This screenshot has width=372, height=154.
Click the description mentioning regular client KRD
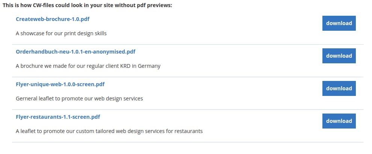(x=88, y=66)
